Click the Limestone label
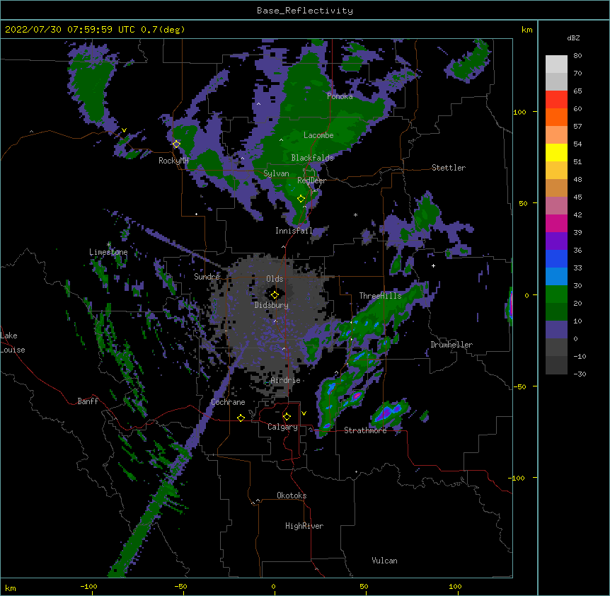This screenshot has height=596, width=610. [108, 252]
